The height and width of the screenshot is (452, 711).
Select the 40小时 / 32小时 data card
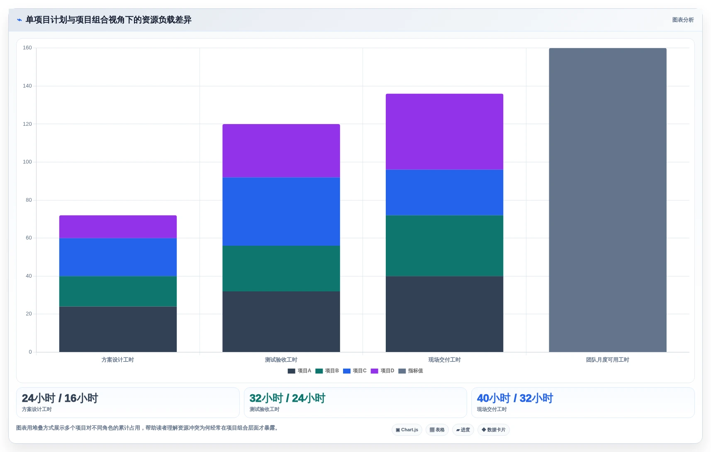coord(583,403)
